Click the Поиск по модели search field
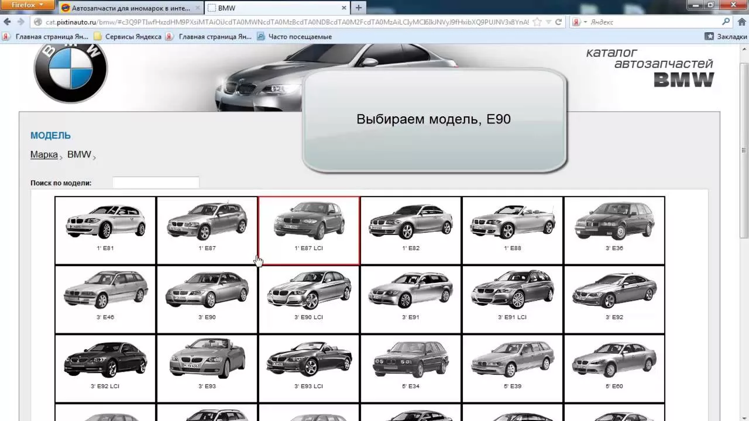 tap(156, 182)
